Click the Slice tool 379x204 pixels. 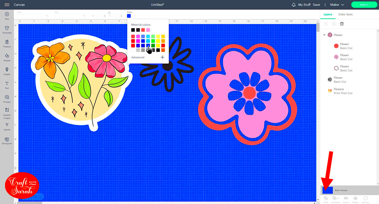tap(326, 199)
